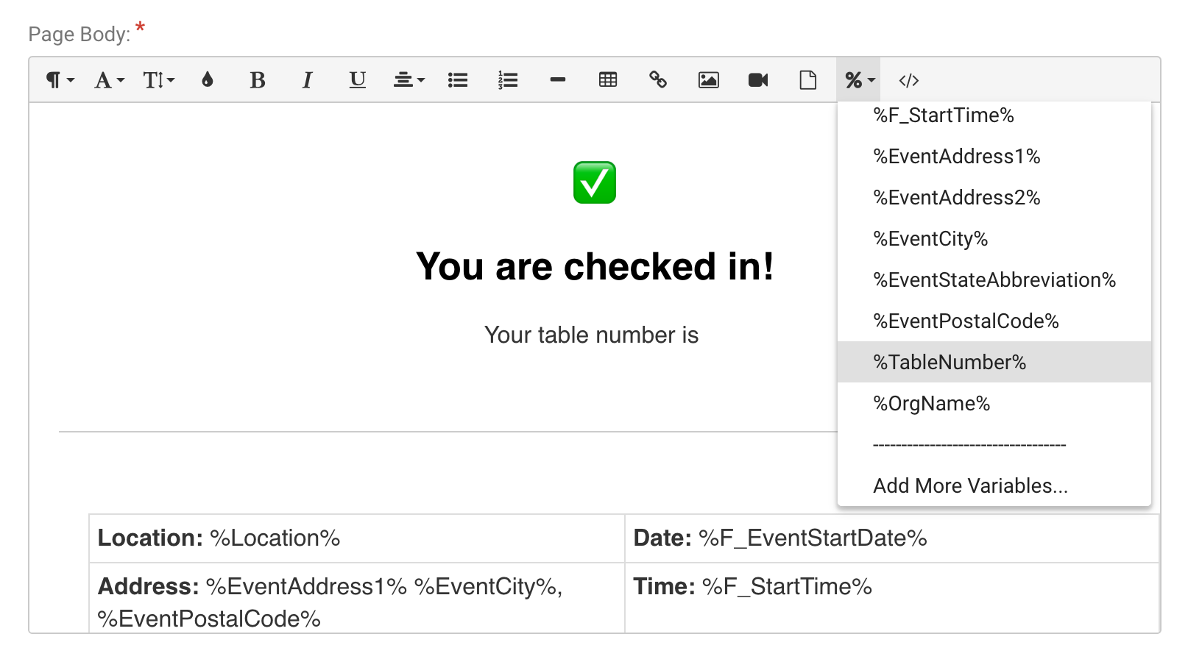Open the font family dropdown
Screen dimensions: 1188x659
click(x=110, y=79)
